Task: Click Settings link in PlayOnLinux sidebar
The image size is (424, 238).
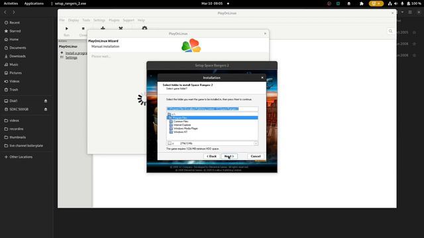Action: [x=72, y=58]
